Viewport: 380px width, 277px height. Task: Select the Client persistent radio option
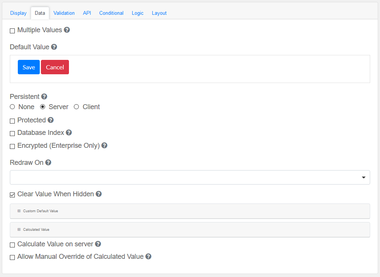77,107
